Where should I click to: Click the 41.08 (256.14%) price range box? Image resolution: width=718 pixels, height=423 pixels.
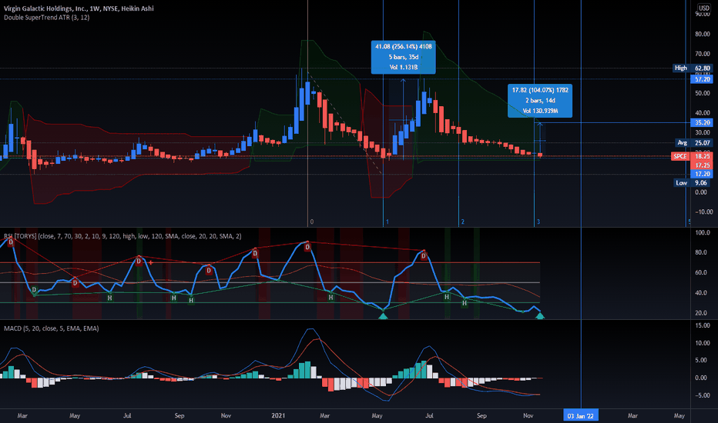point(404,57)
